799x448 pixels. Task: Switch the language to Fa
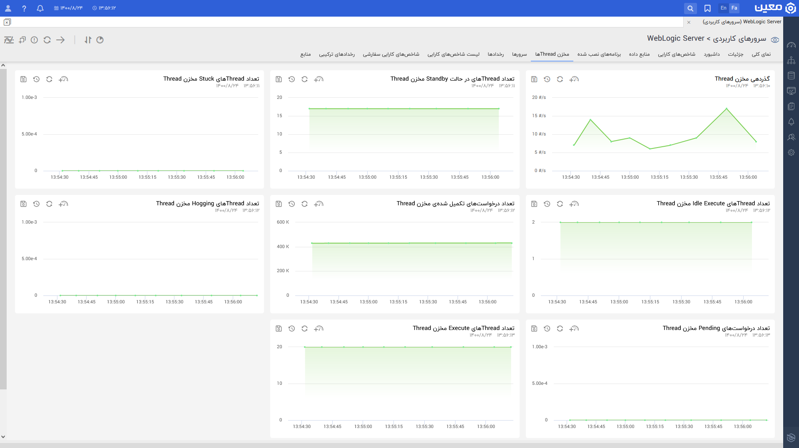coord(734,8)
